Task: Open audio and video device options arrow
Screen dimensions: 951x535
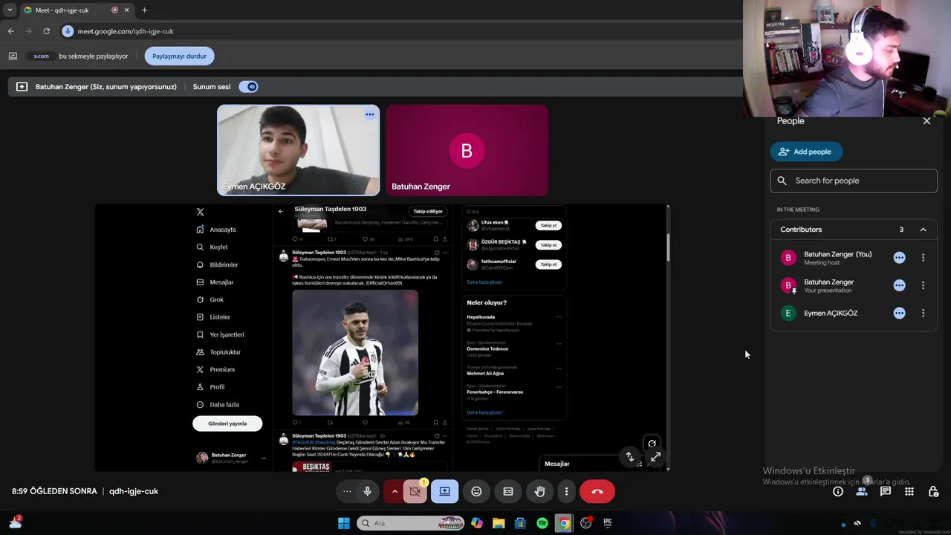Action: (x=395, y=491)
